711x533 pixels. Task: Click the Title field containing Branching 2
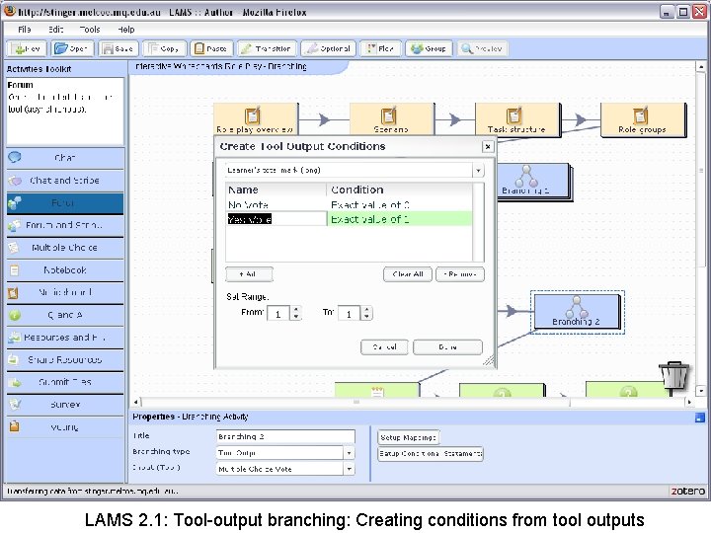point(285,436)
